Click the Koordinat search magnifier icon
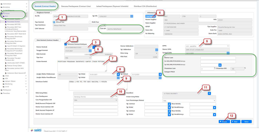This screenshot has height=132, width=259. tap(209, 94)
